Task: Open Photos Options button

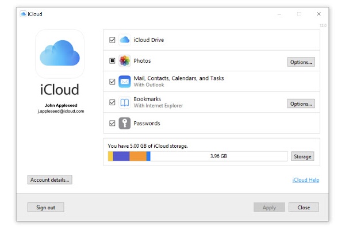Action: [301, 62]
